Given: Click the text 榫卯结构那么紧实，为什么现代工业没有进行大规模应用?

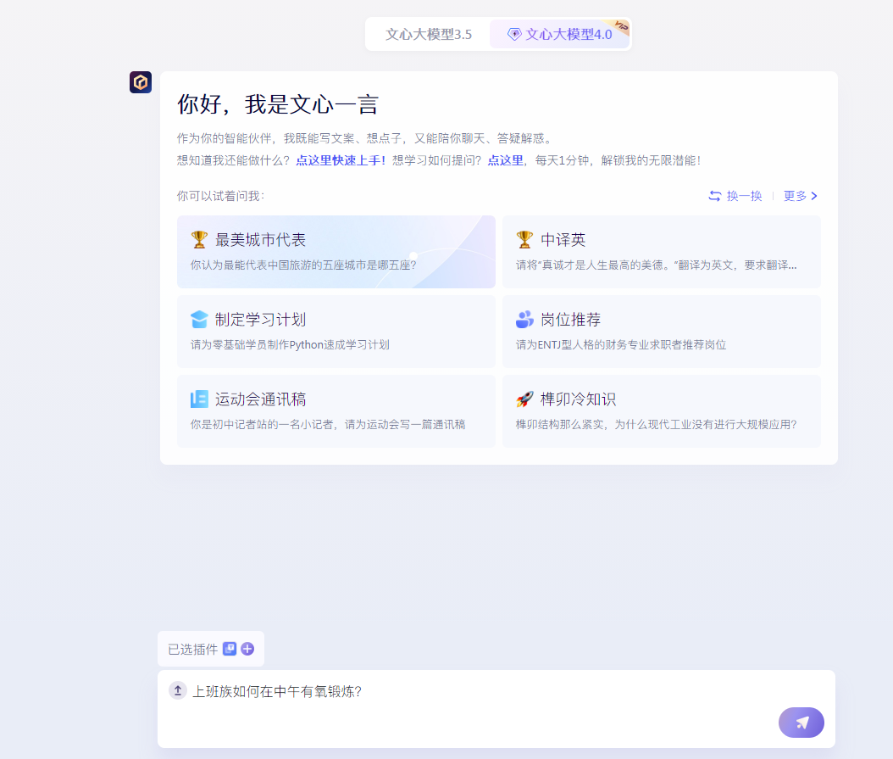Looking at the screenshot, I should 656,424.
